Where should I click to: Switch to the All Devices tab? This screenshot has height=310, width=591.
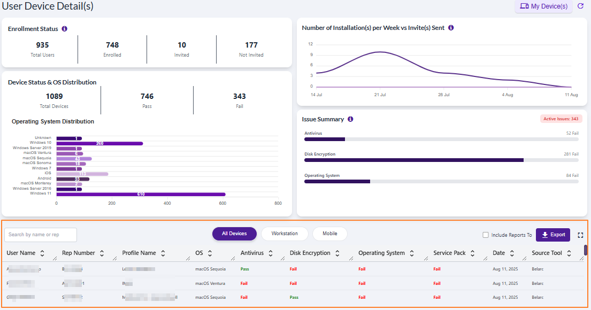(x=234, y=234)
